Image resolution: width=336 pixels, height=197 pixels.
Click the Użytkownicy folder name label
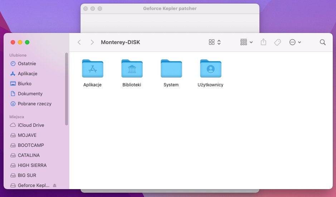tap(210, 85)
